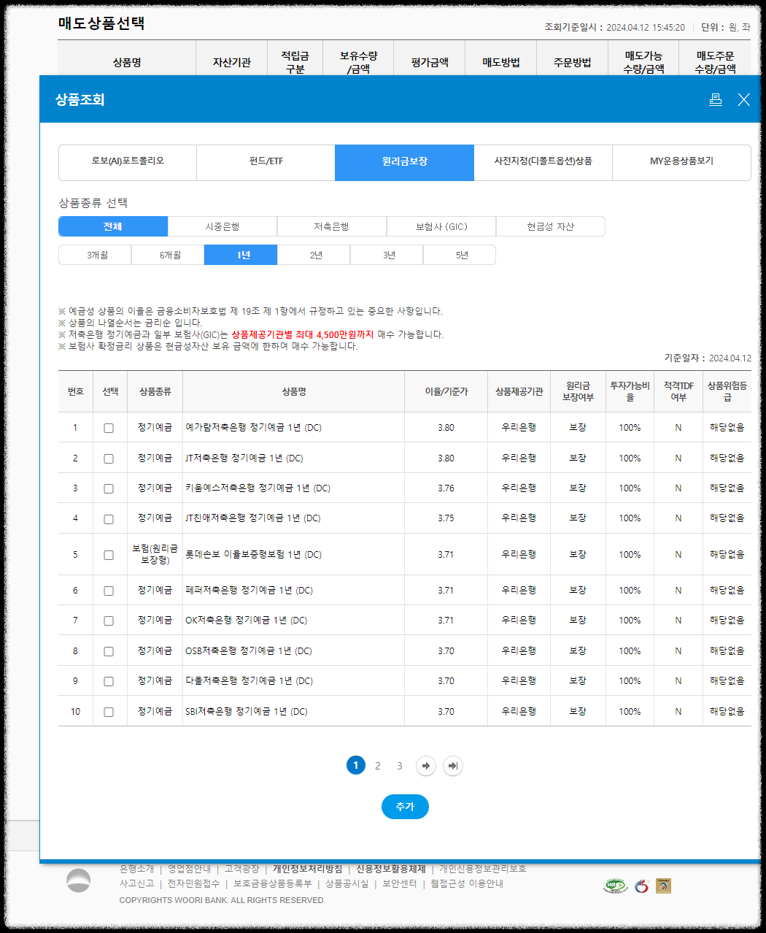Open the MY운용상품보기 tab
The height and width of the screenshot is (933, 766).
coord(681,162)
